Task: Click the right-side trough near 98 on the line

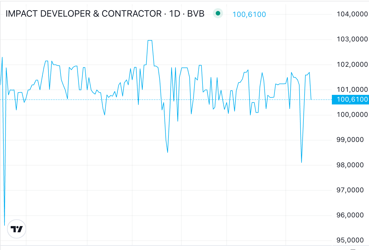Action: 301,162
